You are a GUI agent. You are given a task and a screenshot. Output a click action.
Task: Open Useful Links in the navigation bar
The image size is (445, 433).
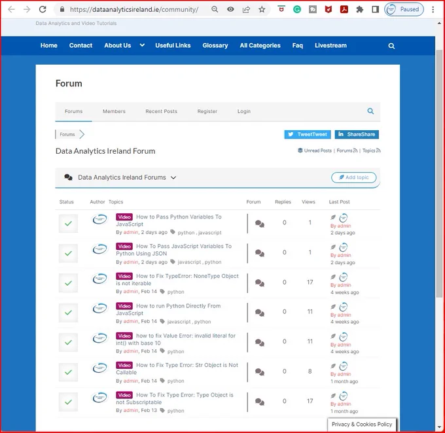click(173, 45)
